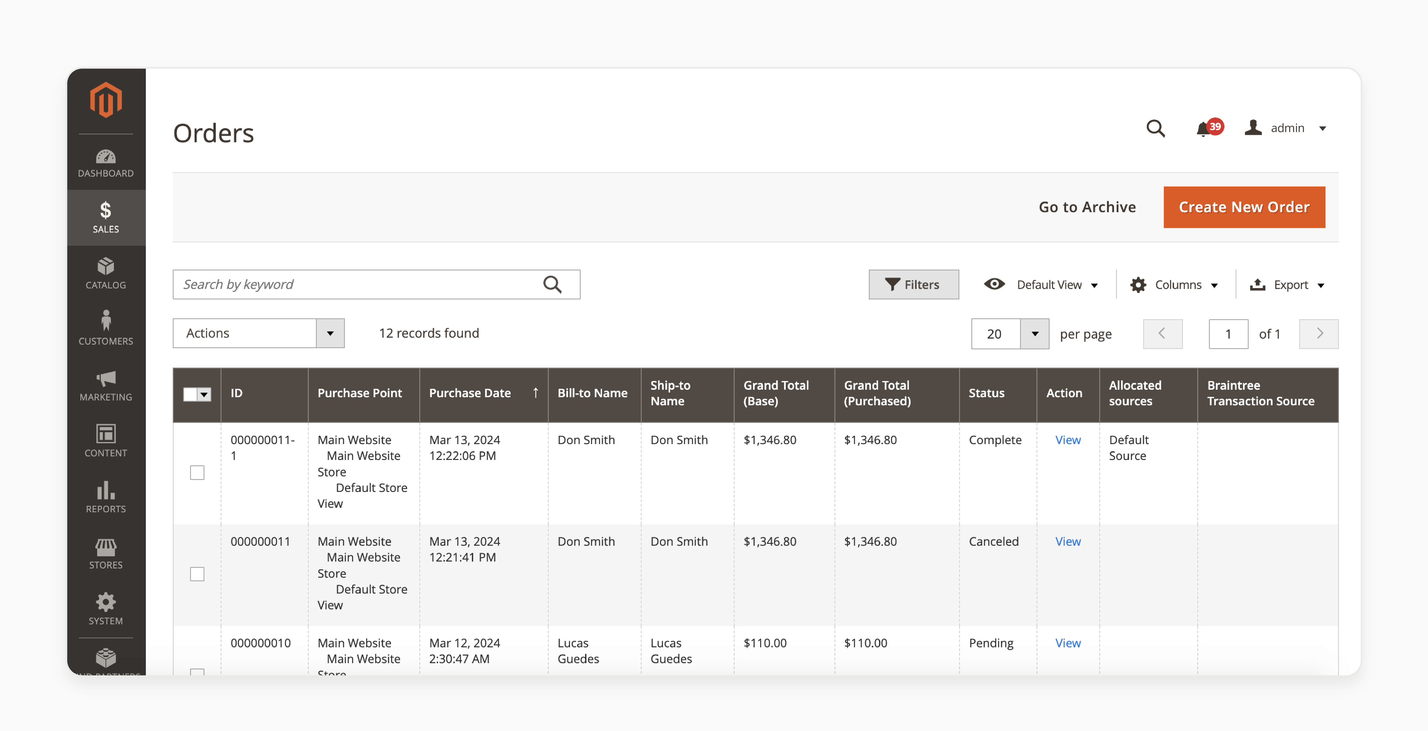Expand the admin account dropdown arrow
1428x731 pixels.
(x=1322, y=129)
